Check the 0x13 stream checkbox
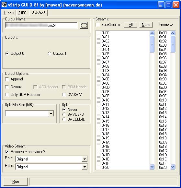 (98, 113)
